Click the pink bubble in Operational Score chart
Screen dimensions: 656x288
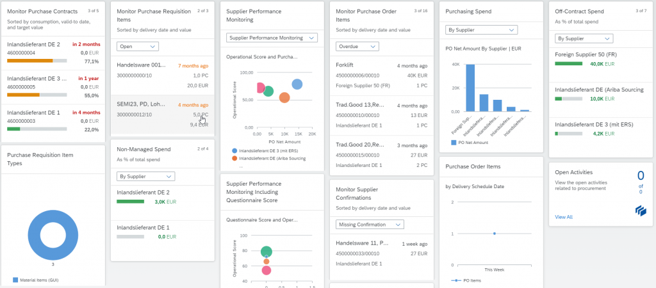260,88
